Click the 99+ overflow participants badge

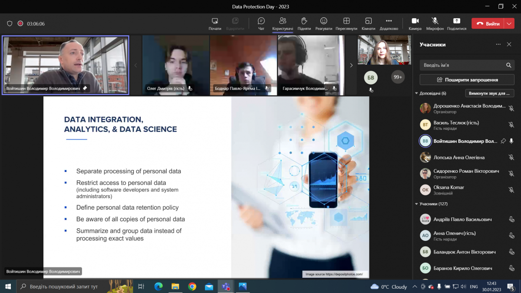point(398,77)
